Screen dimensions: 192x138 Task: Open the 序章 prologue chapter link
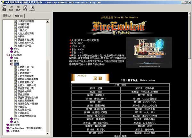coord(120,85)
